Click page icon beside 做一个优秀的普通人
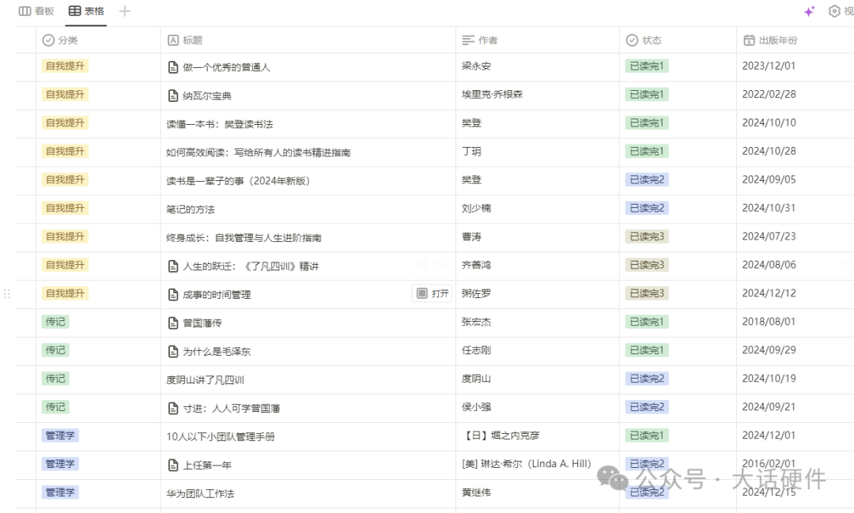Image resolution: width=854 pixels, height=513 pixels. pyautogui.click(x=173, y=67)
